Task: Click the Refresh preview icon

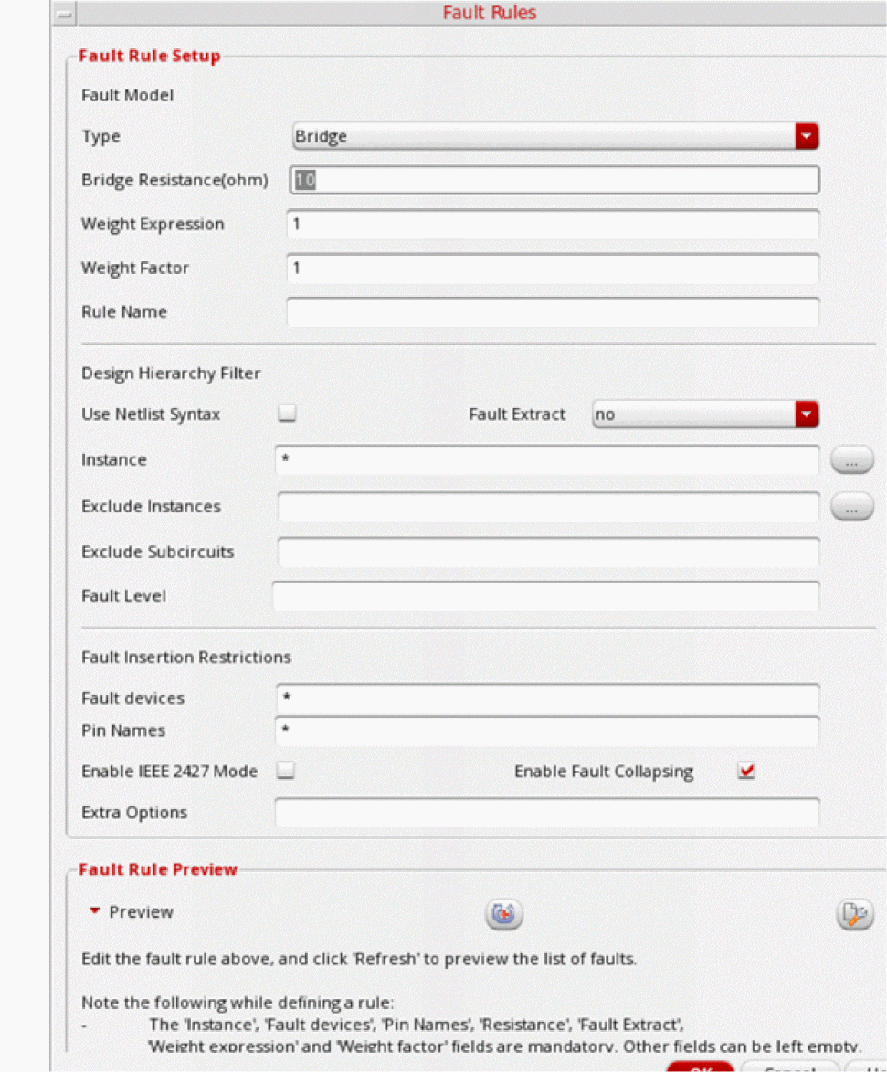Action: (504, 913)
